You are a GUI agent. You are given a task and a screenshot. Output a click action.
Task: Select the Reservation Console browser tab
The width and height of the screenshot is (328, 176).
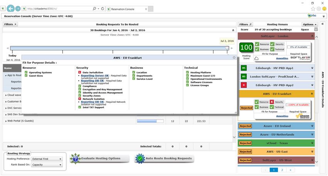click(x=127, y=9)
